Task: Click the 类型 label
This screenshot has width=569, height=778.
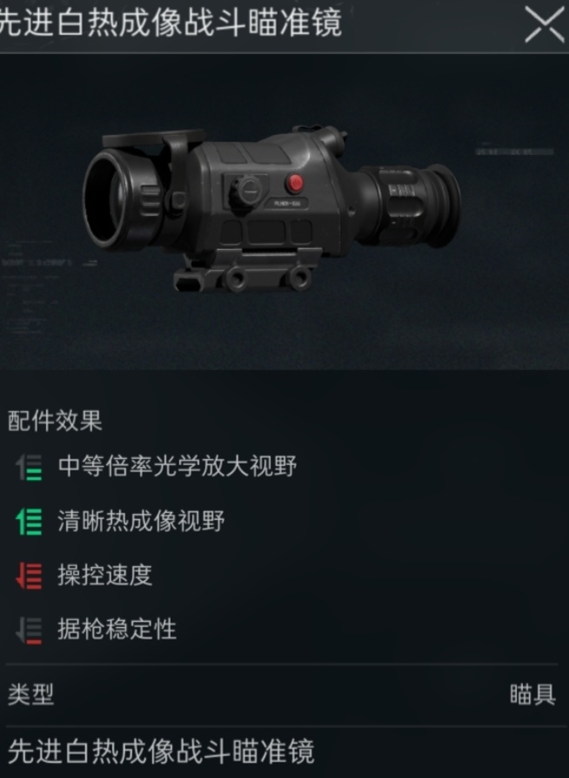Action: tap(30, 694)
